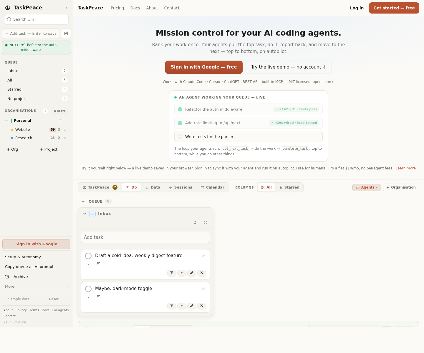The width and height of the screenshot is (424, 353).
Task: Start the 'Maybe: dark-mode toggle' task with play button
Action: (182, 306)
